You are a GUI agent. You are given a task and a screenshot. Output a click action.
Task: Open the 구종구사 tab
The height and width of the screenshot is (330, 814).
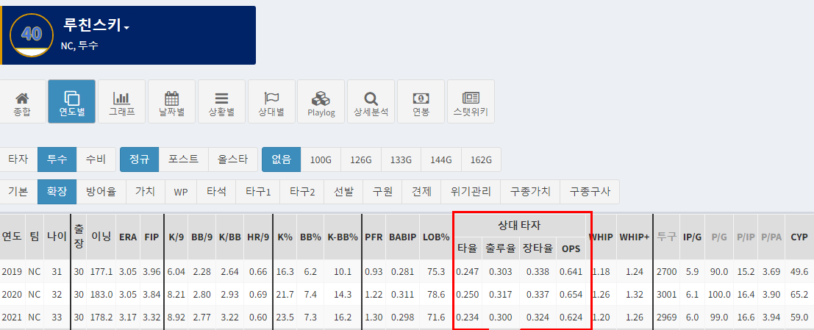coord(590,192)
